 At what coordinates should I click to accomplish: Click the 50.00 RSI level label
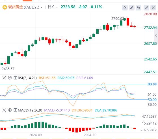152,100
